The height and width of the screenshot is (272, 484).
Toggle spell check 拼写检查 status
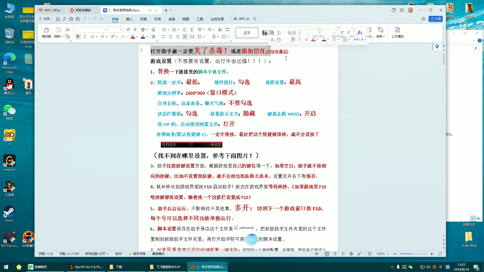pyautogui.click(x=96, y=253)
